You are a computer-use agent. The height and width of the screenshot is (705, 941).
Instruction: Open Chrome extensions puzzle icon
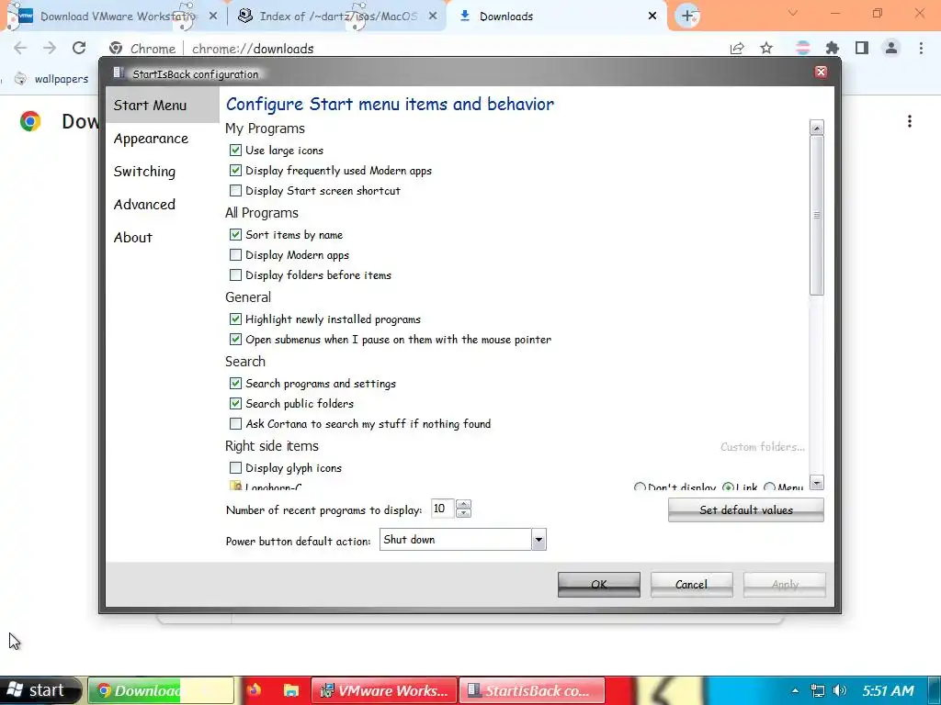[832, 48]
